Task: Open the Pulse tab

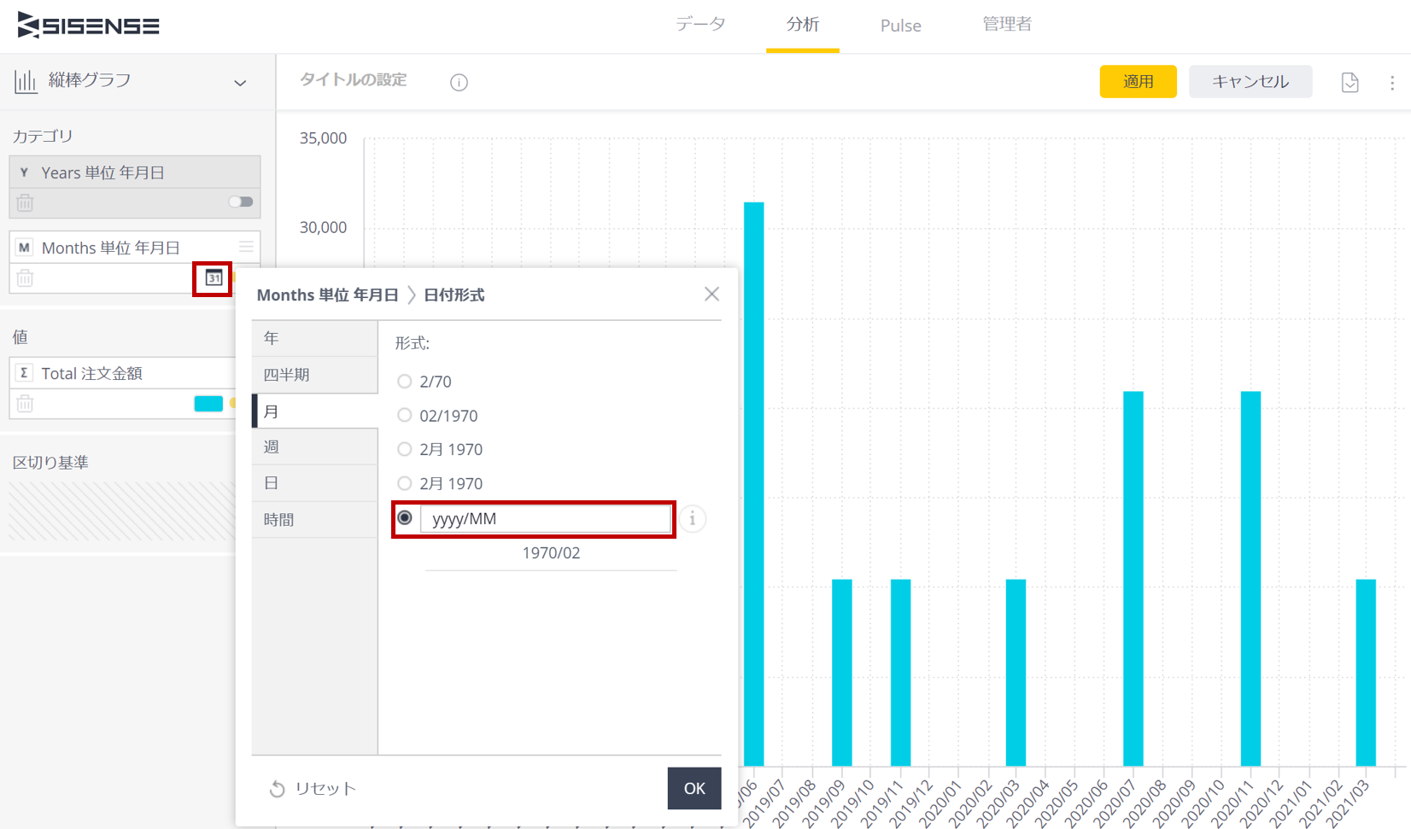Action: (x=901, y=26)
